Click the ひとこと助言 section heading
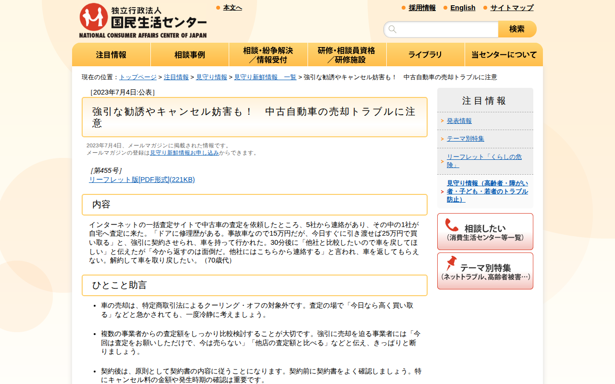 pyautogui.click(x=255, y=285)
